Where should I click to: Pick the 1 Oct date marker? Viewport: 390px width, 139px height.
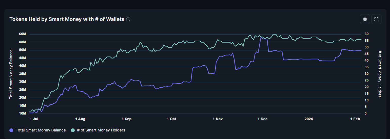click(171, 119)
